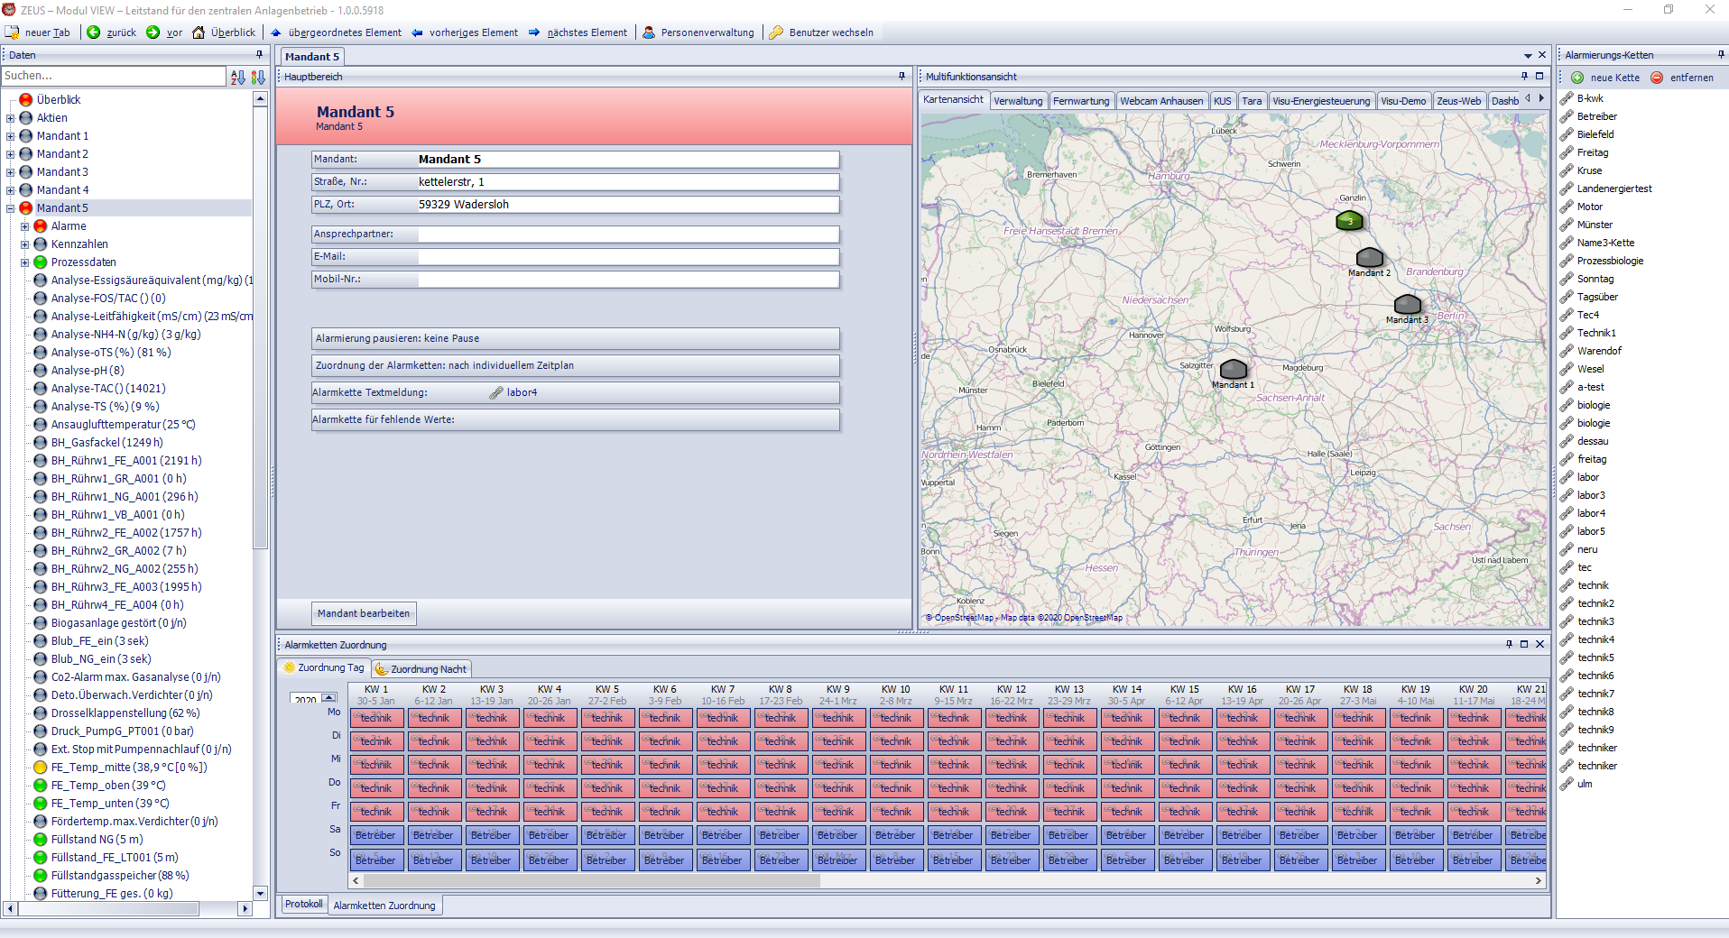This screenshot has width=1729, height=938.
Task: Select Mandant 1 hexagon on map
Action: tap(1234, 369)
